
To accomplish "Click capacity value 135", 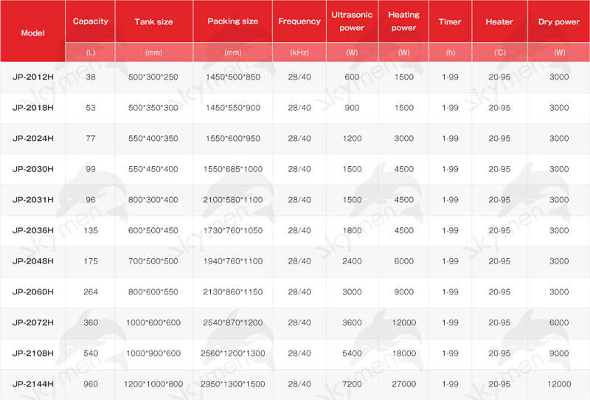I will (91, 230).
